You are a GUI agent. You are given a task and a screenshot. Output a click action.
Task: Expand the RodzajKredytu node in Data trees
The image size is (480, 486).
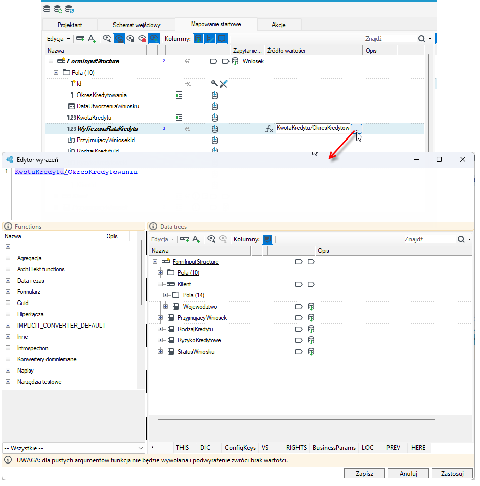point(161,329)
